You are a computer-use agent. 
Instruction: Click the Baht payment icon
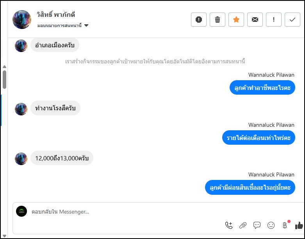(284, 225)
